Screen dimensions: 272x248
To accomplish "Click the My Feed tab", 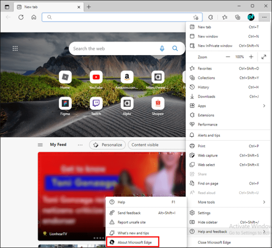I will (58, 145).
